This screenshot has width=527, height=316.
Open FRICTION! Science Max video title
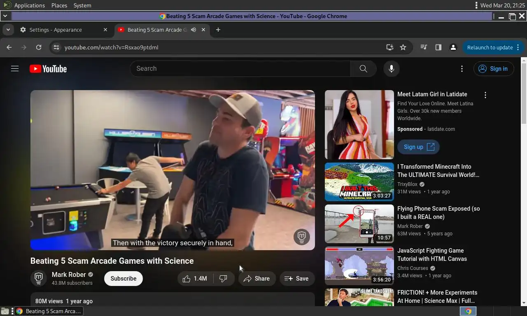437,297
